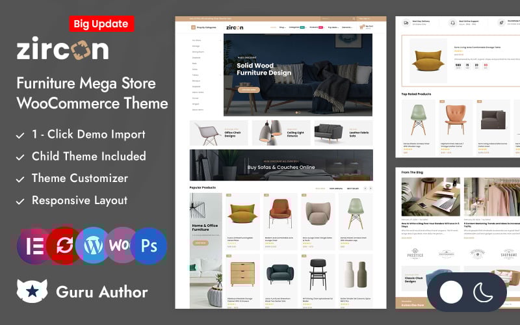Click the search magnifier in top bar
520x325 pixels.
(354, 19)
